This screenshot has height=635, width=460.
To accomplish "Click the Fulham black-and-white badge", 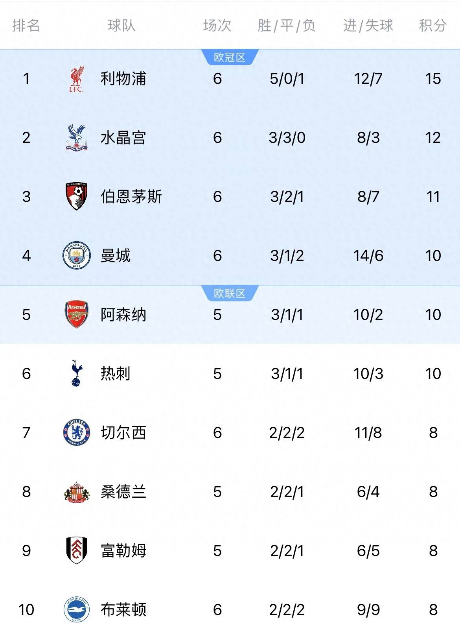I will (x=76, y=550).
